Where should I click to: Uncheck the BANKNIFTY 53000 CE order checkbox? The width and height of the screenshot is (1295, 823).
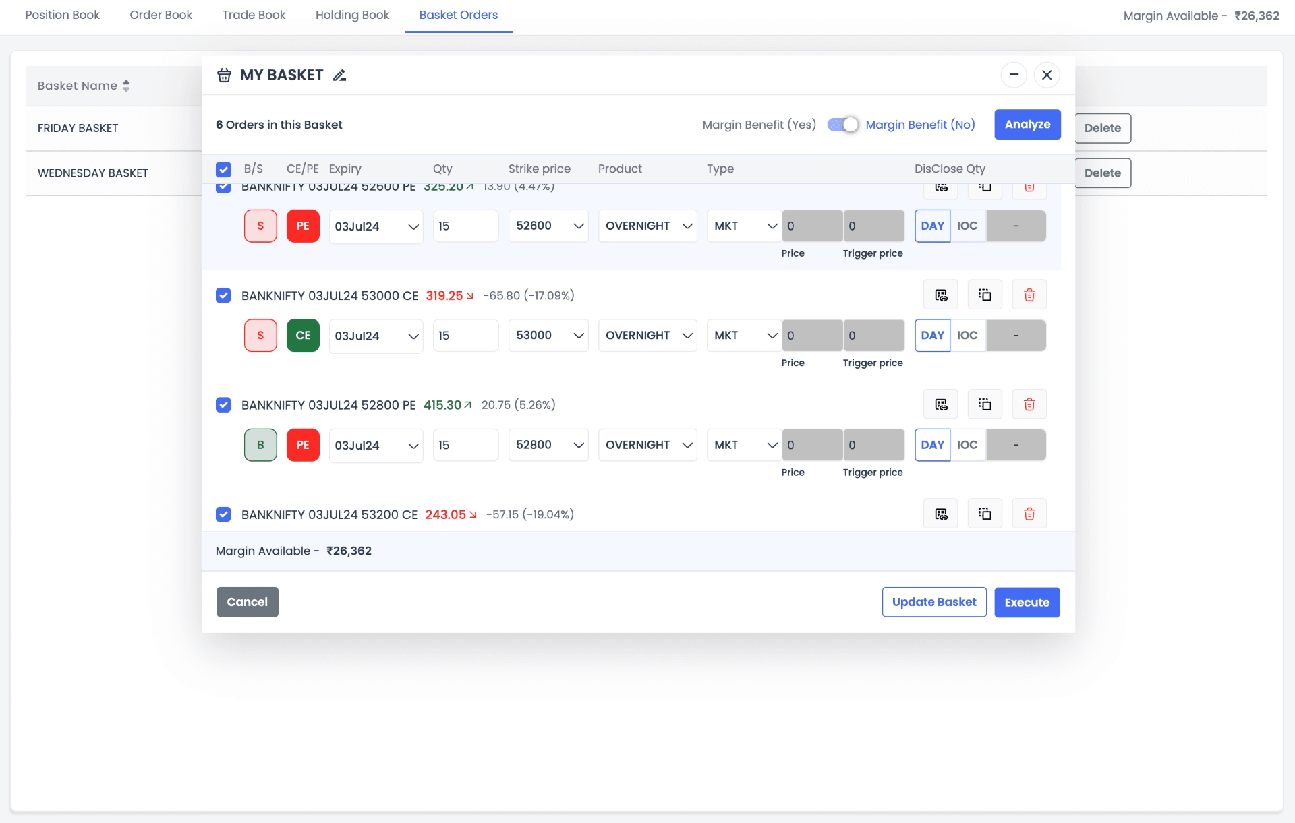223,295
